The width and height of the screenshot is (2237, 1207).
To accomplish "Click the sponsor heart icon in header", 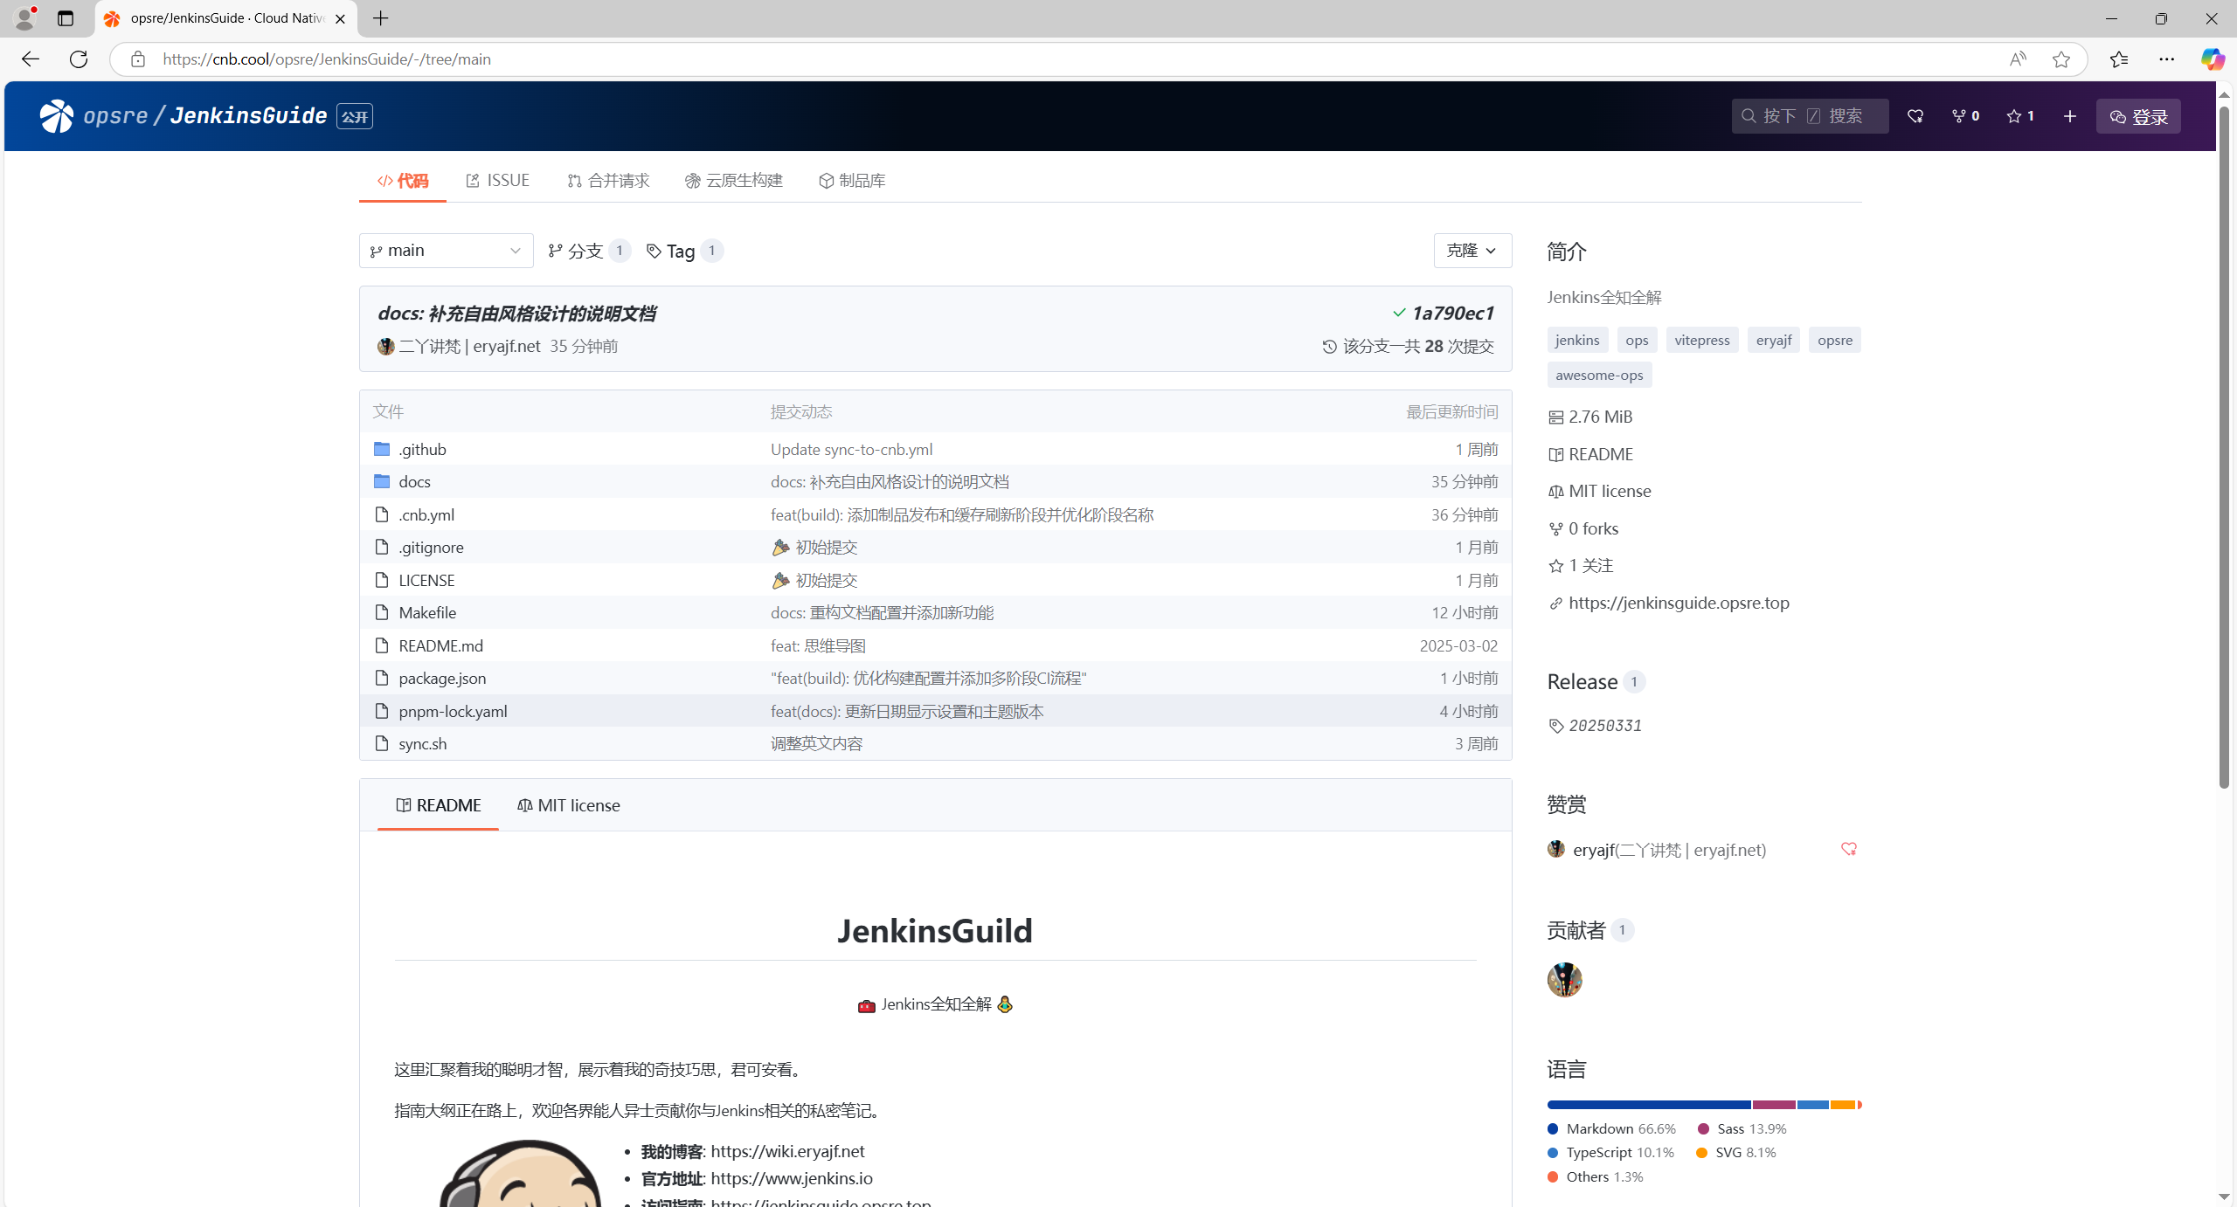I will point(1915,116).
